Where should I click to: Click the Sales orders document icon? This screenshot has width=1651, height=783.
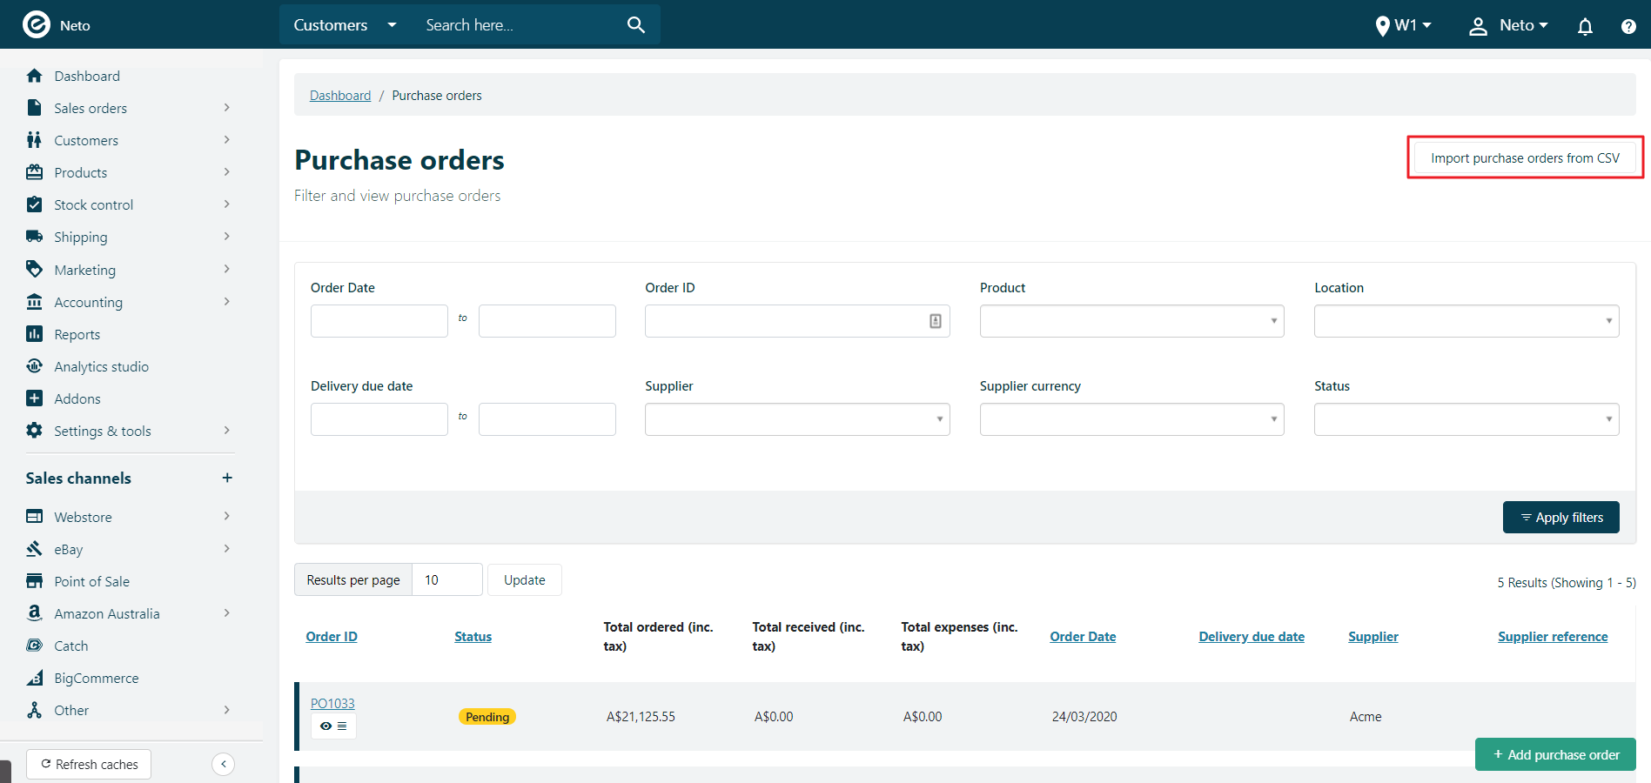pyautogui.click(x=35, y=108)
